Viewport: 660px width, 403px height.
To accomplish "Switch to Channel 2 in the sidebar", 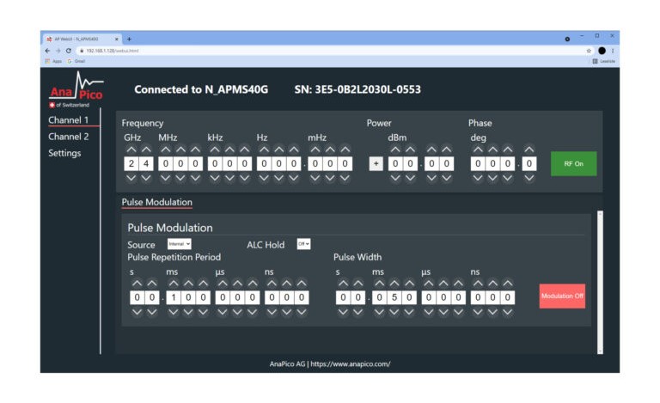I will coord(68,137).
